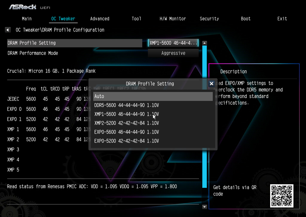Select Auto in the profile list

(153, 96)
